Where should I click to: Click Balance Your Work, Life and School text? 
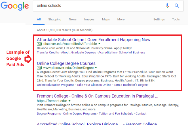click(84, 48)
